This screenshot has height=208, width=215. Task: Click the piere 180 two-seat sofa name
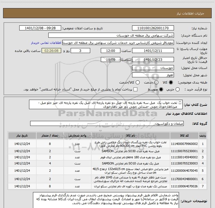coord(131,157)
